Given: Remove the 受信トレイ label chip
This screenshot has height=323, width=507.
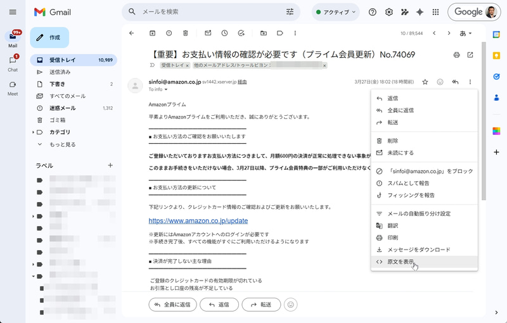Looking at the screenshot, I should [187, 66].
